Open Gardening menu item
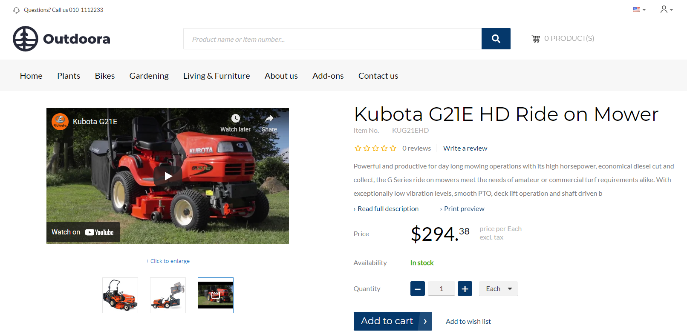The width and height of the screenshot is (687, 334). click(x=149, y=76)
